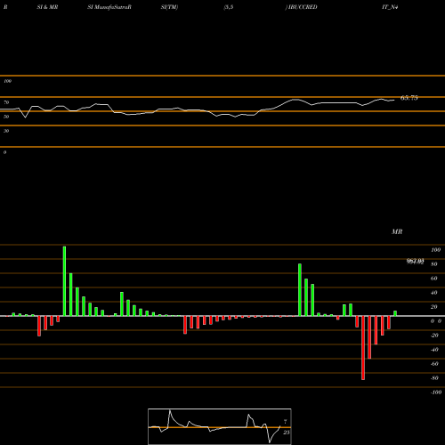Click the histogram right-axis label -60
The height and width of the screenshot is (445, 445).
(434, 364)
